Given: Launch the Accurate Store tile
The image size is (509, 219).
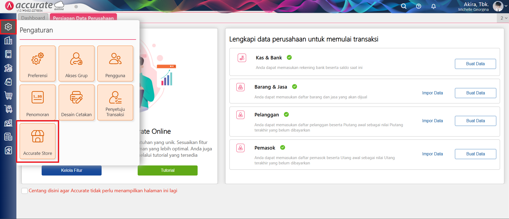Looking at the screenshot, I should coord(37,141).
